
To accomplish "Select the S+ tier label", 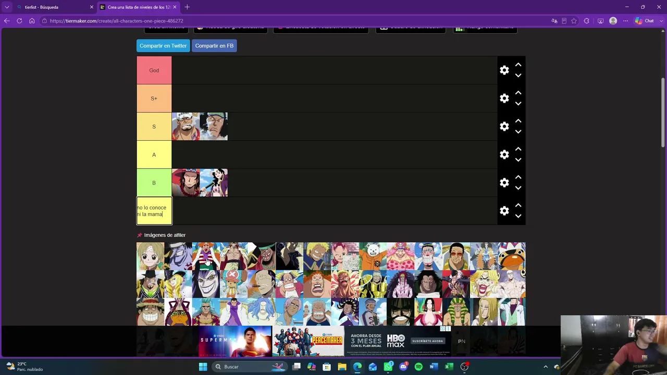I will coord(154,98).
